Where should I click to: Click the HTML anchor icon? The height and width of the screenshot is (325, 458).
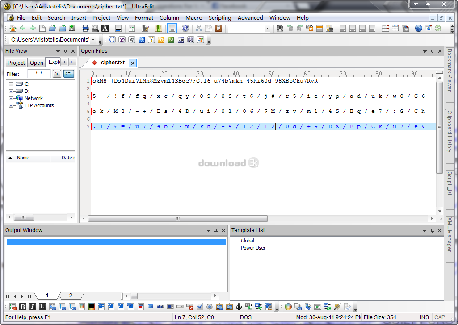239,307
